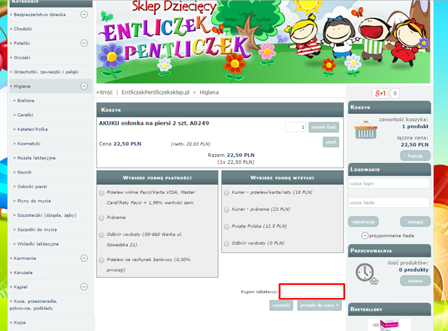Click the Bestsellery product thumbnail
This screenshot has height=331, width=448.
389,325
